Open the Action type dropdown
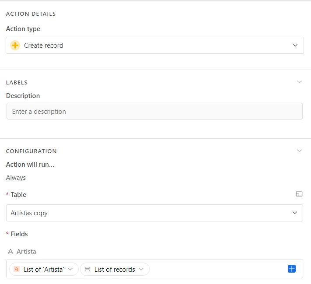The height and width of the screenshot is (284, 311). (155, 45)
